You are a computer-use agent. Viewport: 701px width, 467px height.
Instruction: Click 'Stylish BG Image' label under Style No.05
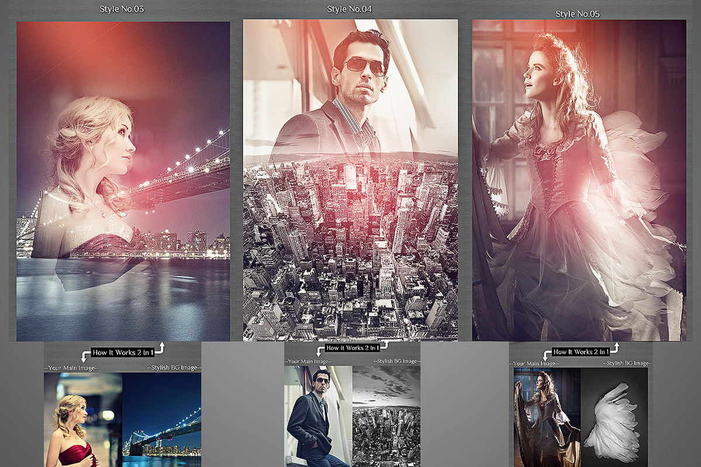click(628, 364)
